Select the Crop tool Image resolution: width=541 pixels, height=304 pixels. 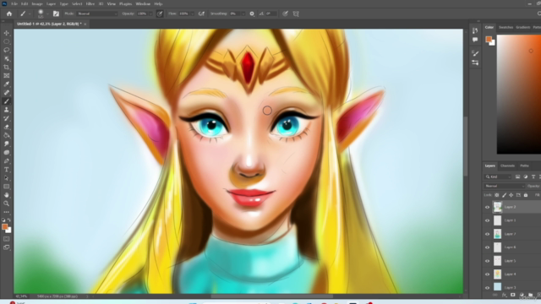[x=6, y=68]
